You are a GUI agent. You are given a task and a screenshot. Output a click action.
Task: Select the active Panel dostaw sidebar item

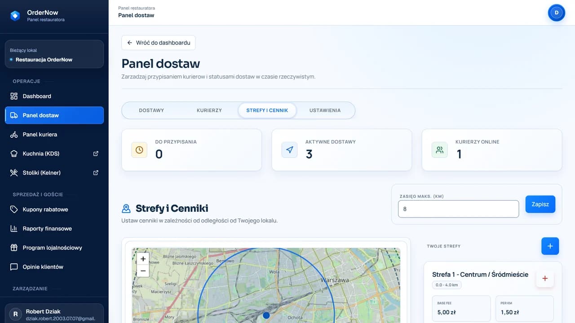pyautogui.click(x=54, y=115)
